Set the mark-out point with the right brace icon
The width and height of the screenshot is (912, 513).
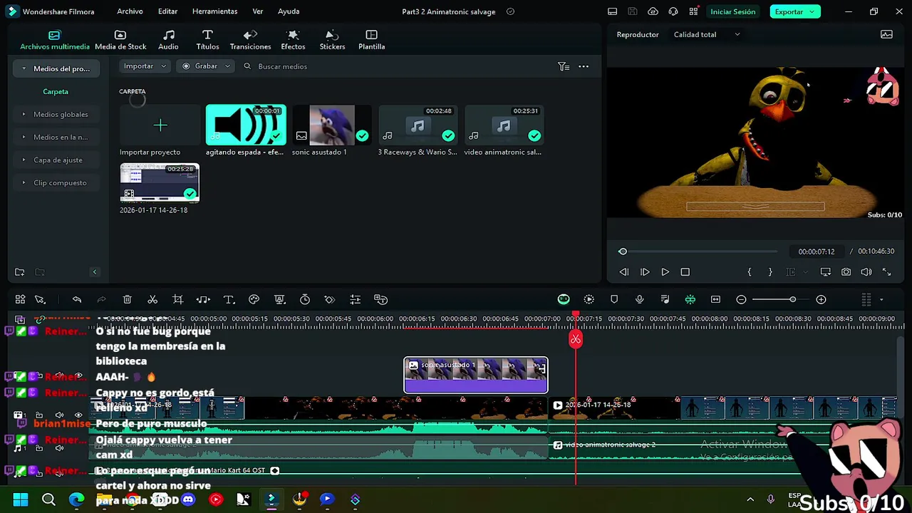pos(770,272)
